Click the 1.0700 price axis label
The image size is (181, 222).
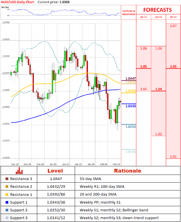click(x=6, y=22)
